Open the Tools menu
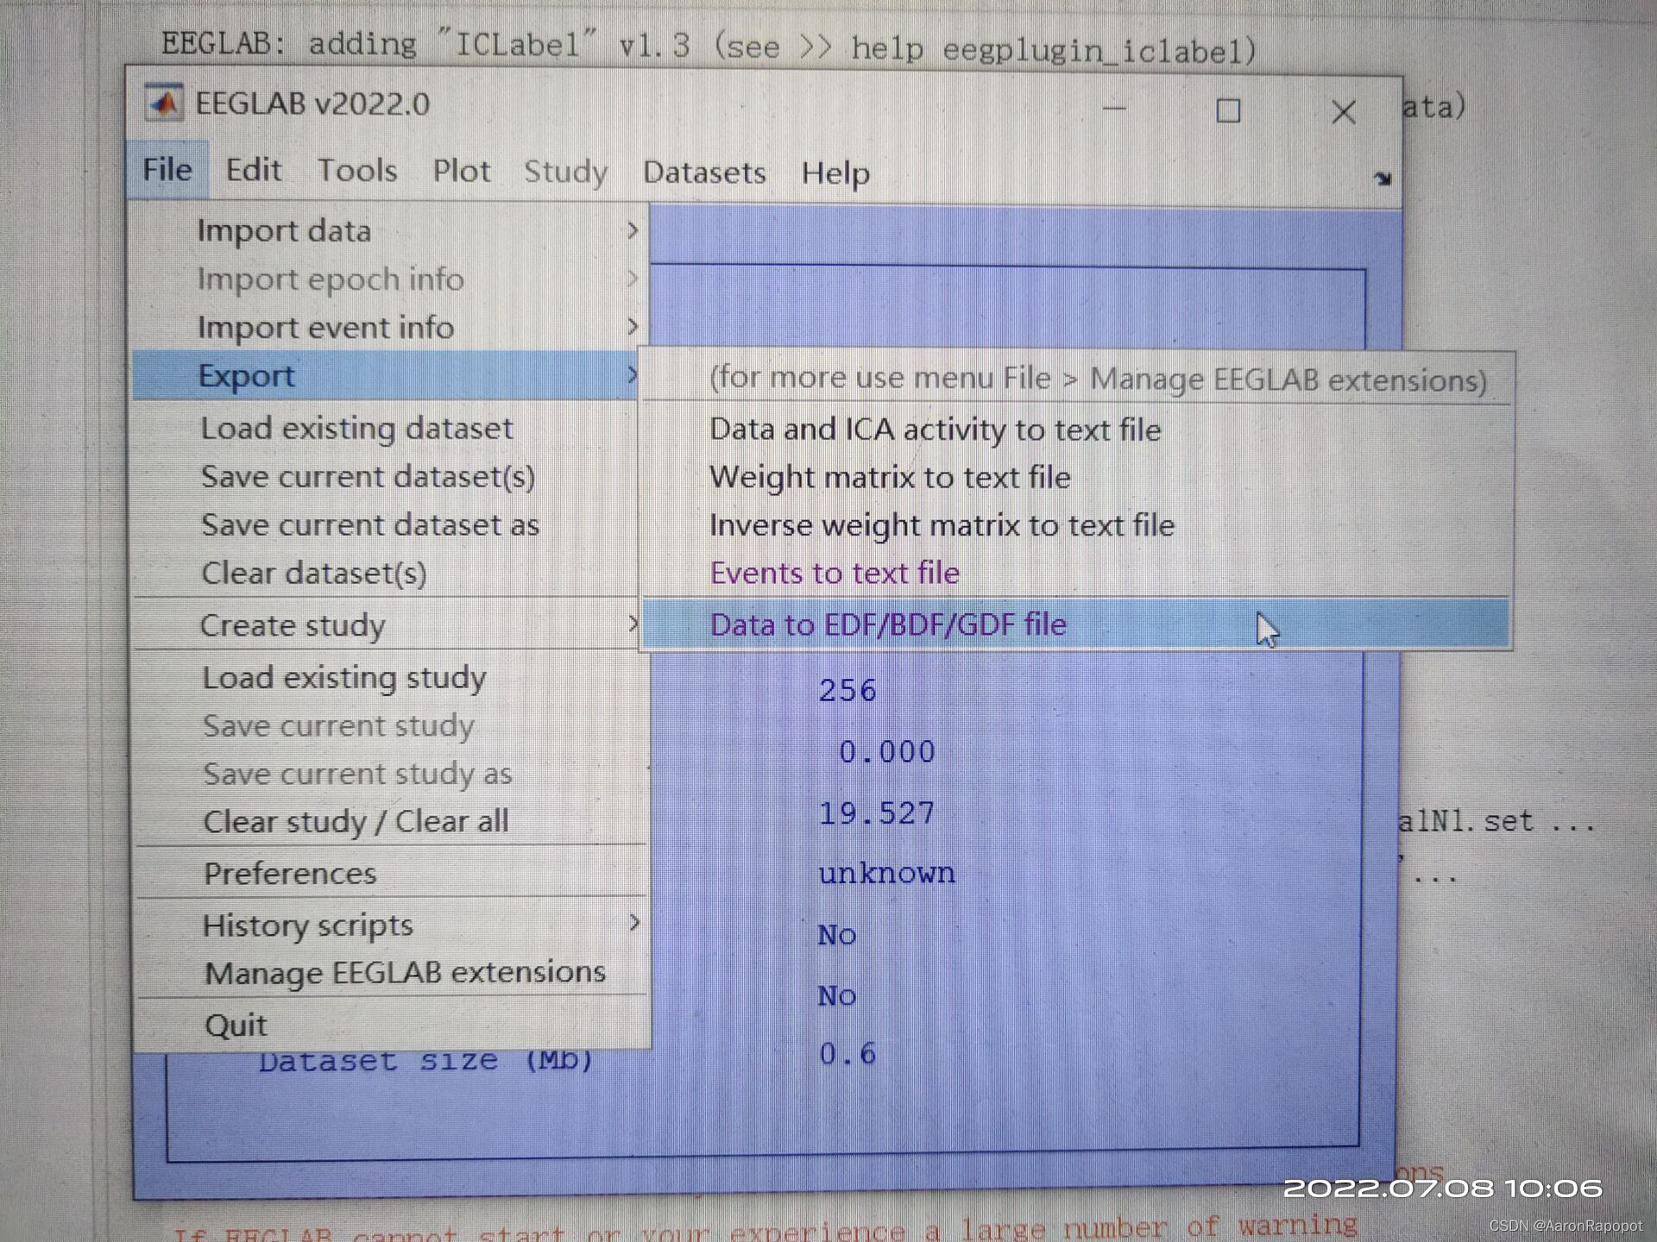This screenshot has width=1657, height=1242. (357, 171)
